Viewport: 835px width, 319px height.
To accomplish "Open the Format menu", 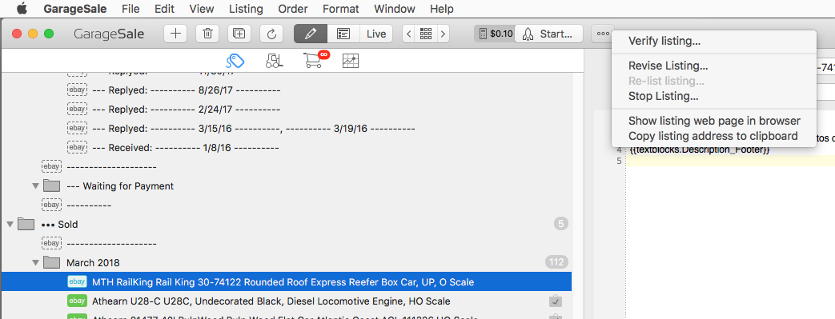I will pyautogui.click(x=341, y=9).
